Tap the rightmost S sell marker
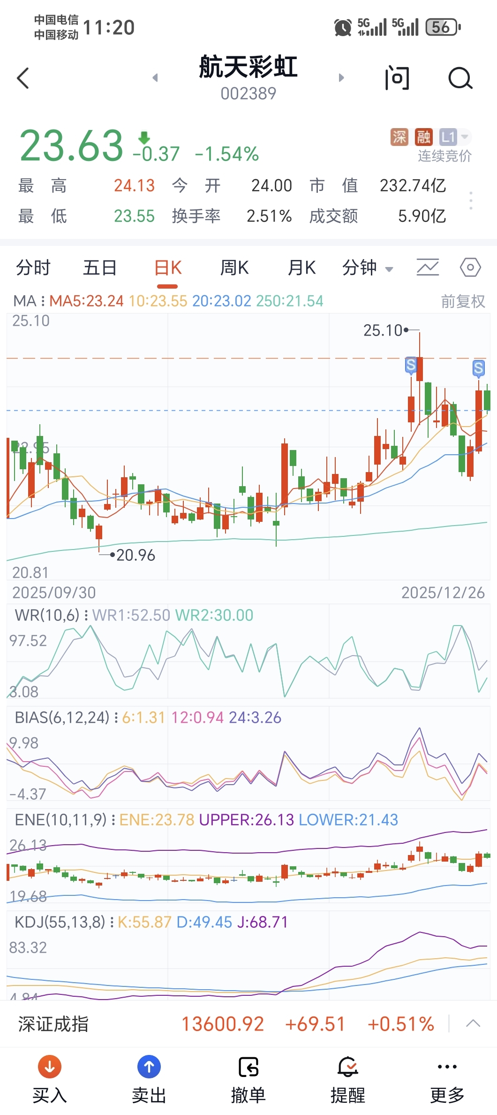Screen dimensions: 497x1115 pyautogui.click(x=478, y=368)
